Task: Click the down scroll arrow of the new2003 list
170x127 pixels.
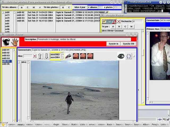Action: pos(62,58)
